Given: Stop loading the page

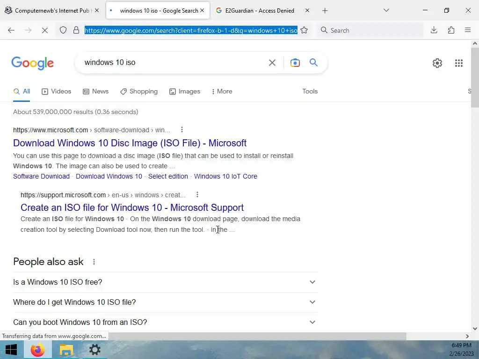Looking at the screenshot, I should pyautogui.click(x=44, y=30).
